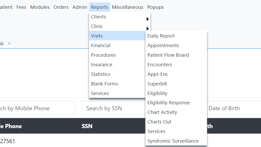Click Chart Activity menu entry
The width and height of the screenshot is (261, 147).
point(162,112)
